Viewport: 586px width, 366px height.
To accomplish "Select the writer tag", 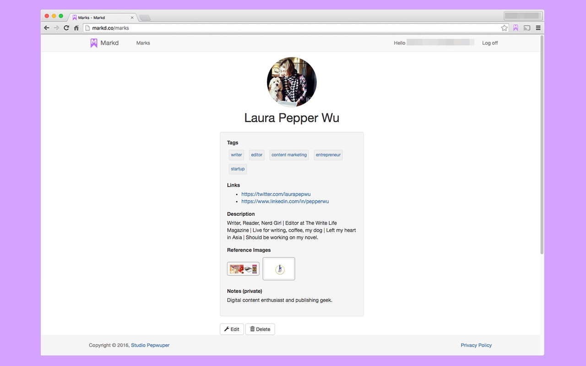I will coord(236,155).
